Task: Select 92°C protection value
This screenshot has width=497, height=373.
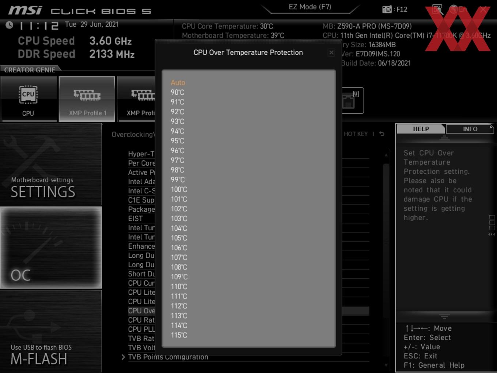Action: 178,112
